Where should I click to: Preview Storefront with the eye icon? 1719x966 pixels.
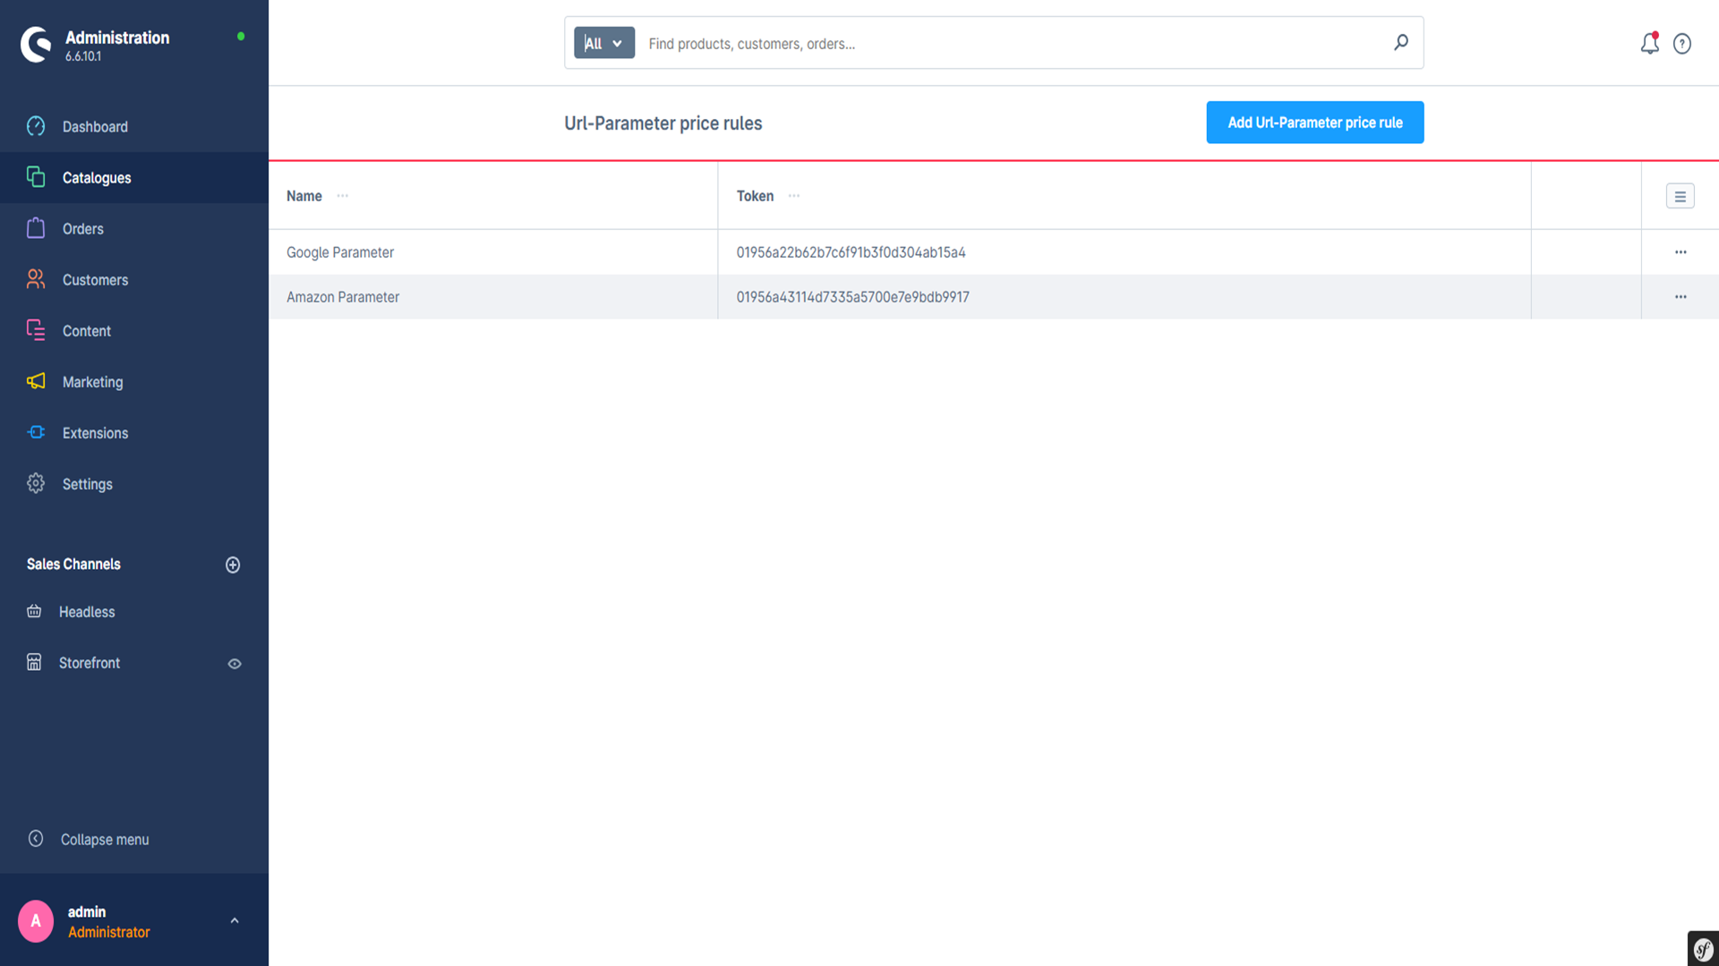point(235,664)
